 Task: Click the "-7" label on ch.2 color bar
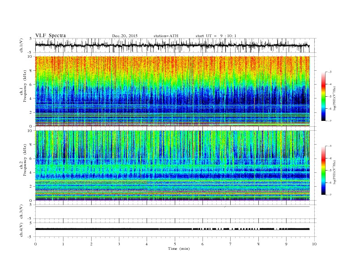(330, 195)
